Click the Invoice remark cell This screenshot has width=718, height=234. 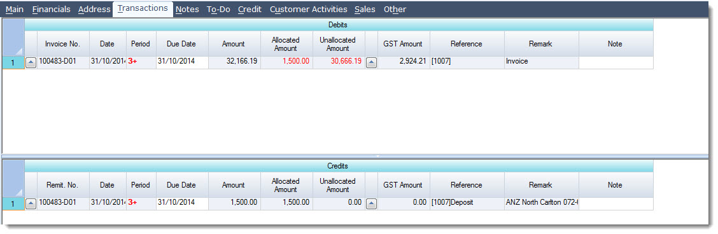(x=542, y=63)
